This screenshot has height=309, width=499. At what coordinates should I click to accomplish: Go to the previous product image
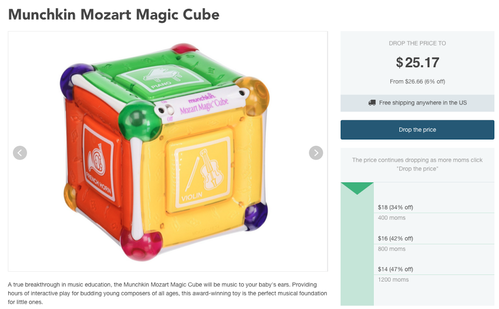pos(20,153)
